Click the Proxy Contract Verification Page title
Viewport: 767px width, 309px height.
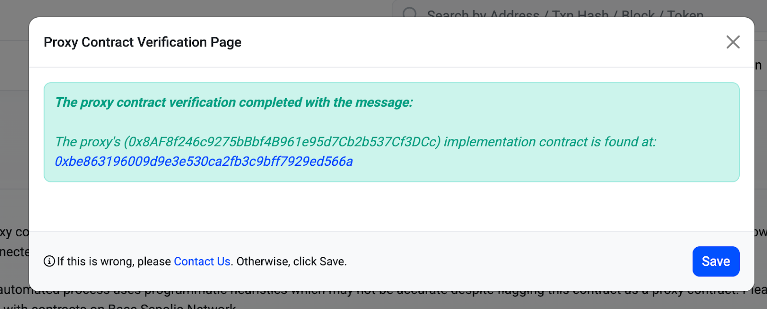click(x=142, y=42)
